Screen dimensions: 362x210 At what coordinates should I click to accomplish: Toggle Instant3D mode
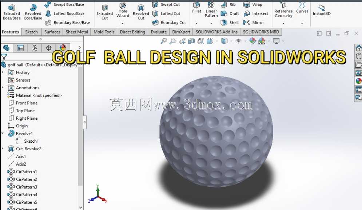(322, 10)
